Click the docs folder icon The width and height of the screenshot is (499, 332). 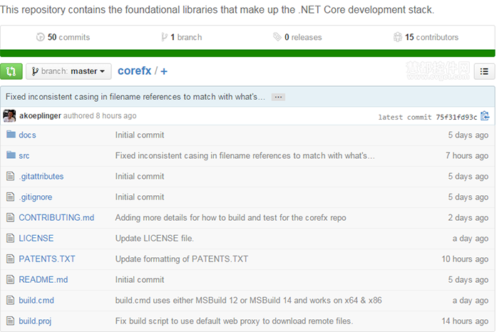(x=11, y=134)
